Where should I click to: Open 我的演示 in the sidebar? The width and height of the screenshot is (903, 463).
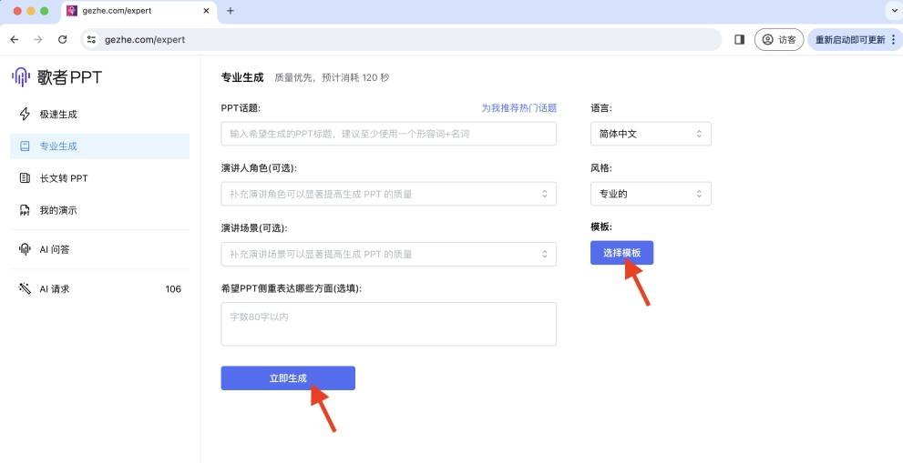pos(99,210)
